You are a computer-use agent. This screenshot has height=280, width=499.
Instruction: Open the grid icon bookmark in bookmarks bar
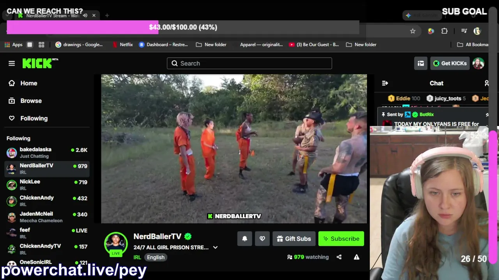(x=41, y=45)
